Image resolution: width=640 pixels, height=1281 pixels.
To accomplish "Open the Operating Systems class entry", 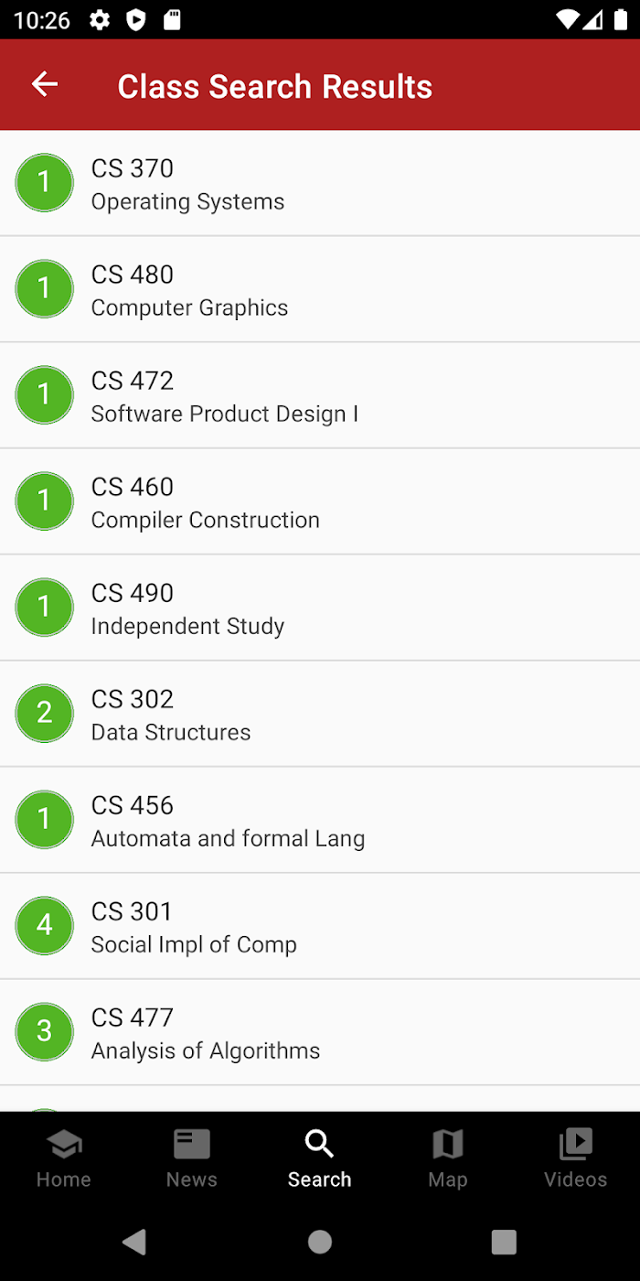I will tap(320, 183).
